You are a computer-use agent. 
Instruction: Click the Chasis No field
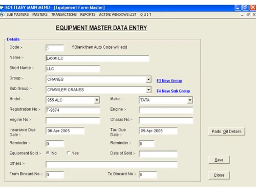(166, 120)
